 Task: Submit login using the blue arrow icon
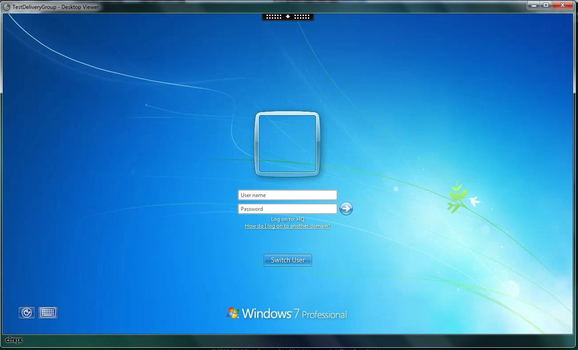346,209
